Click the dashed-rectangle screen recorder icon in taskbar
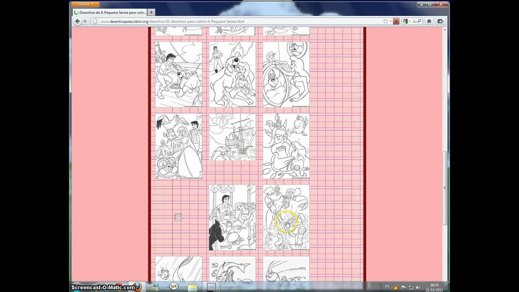This screenshot has width=519, height=292. point(211,287)
